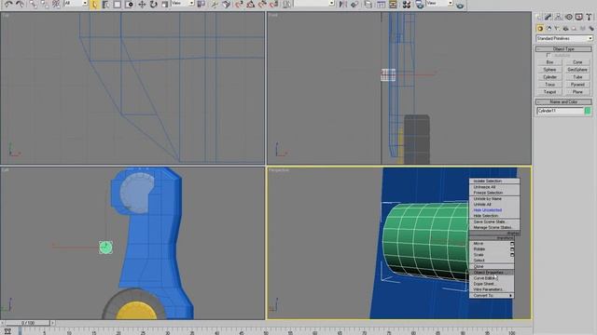Switch to the Create command panel tab
Viewport: 597px width, 335px height.
pos(538,17)
